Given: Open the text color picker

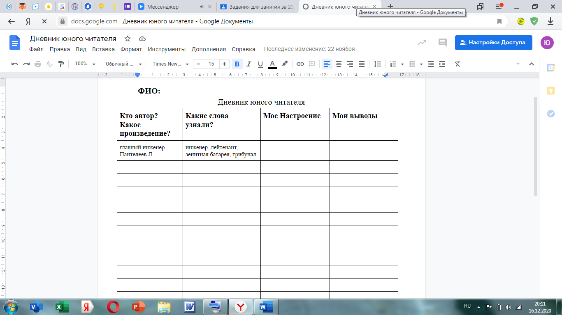Looking at the screenshot, I should [272, 64].
